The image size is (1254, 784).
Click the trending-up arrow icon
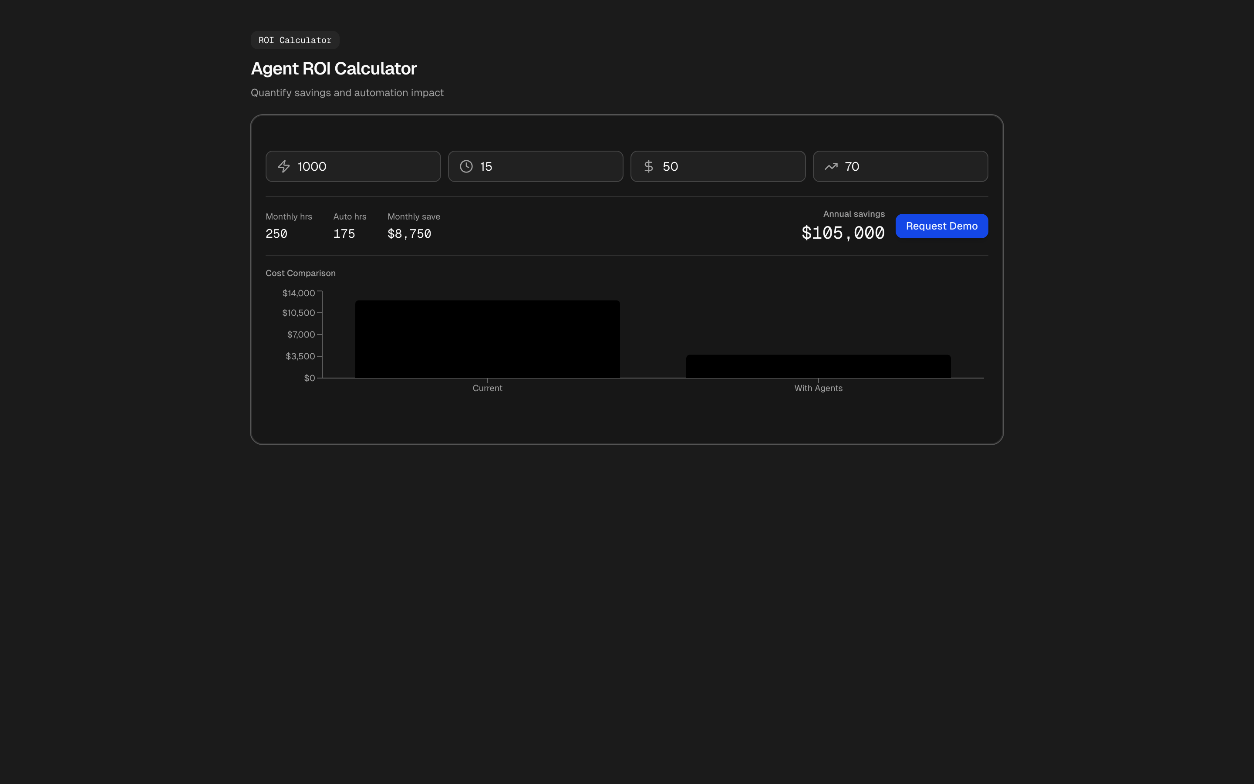click(x=831, y=166)
